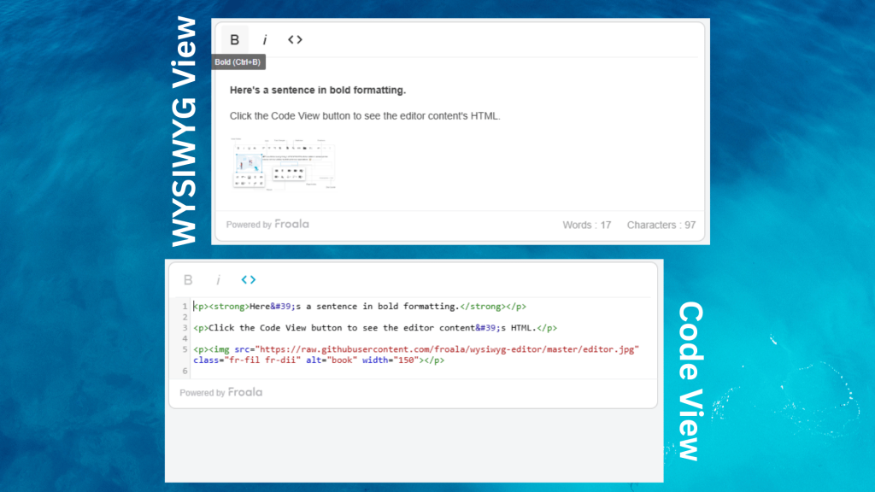Open the Powered by Froala link in WYSIWYG view
The image size is (875, 492).
pos(268,224)
